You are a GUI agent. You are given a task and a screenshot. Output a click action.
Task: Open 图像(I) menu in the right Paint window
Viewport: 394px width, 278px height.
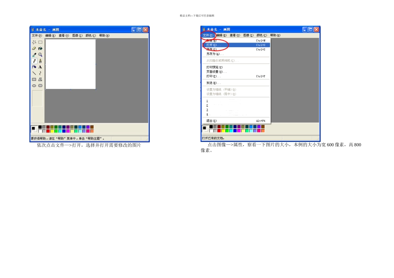(x=248, y=35)
